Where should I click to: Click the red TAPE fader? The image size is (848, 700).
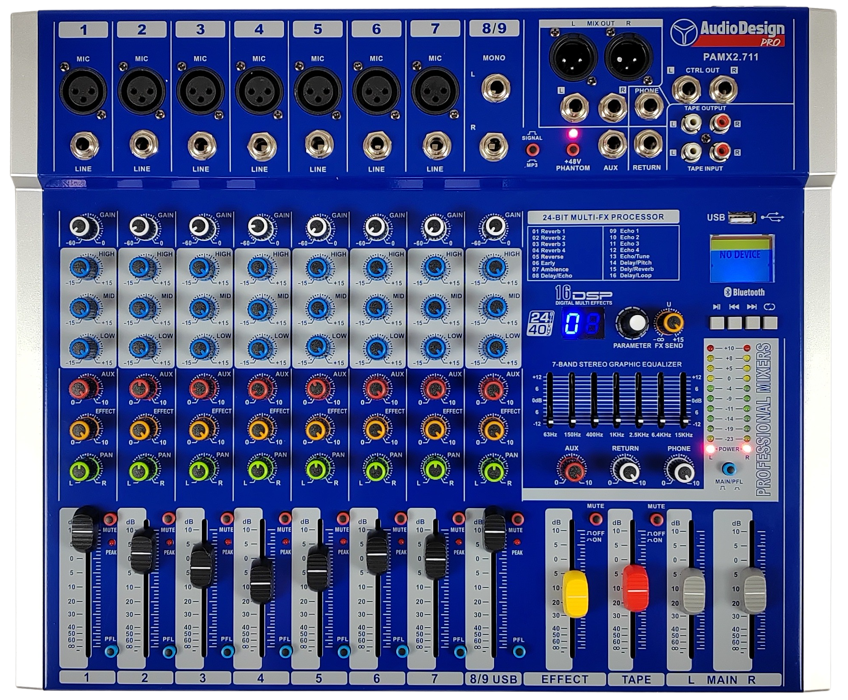pos(636,588)
